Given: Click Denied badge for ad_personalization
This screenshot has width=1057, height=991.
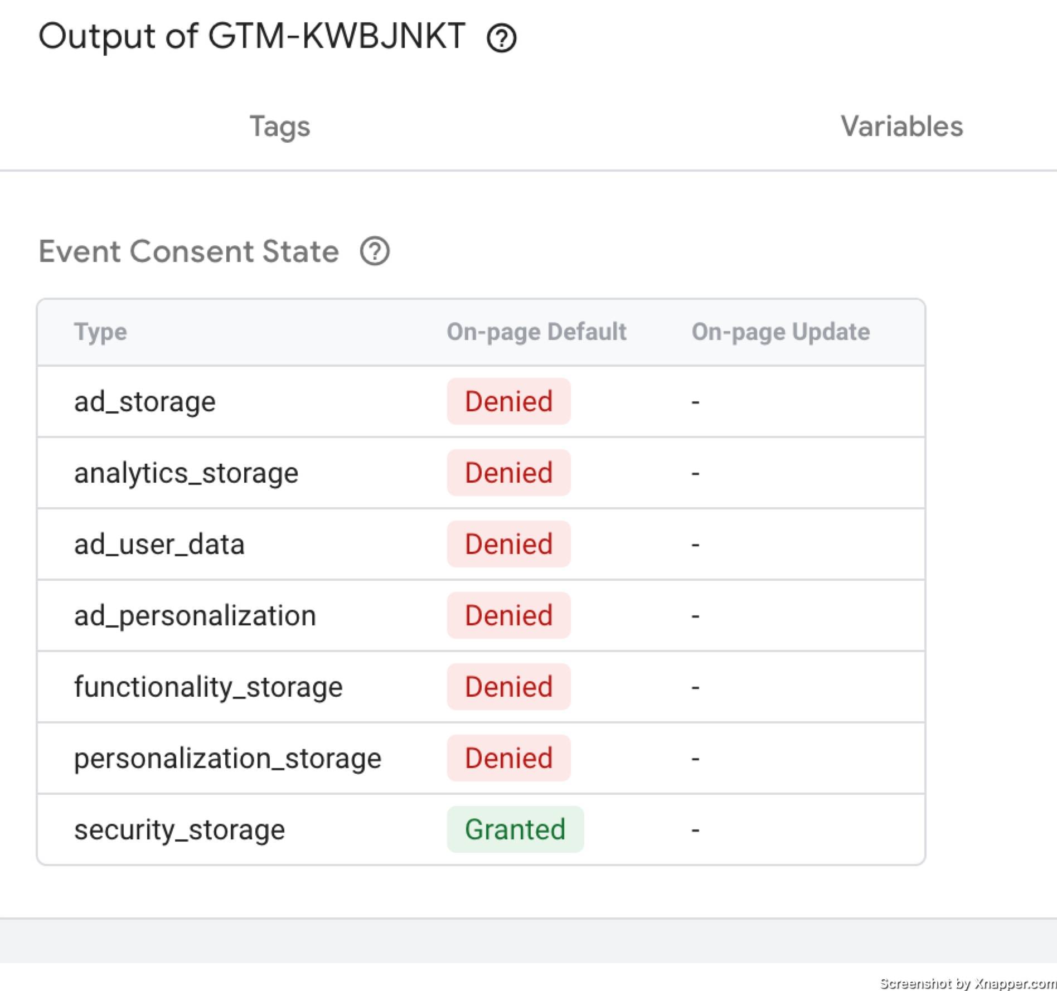Looking at the screenshot, I should 508,615.
